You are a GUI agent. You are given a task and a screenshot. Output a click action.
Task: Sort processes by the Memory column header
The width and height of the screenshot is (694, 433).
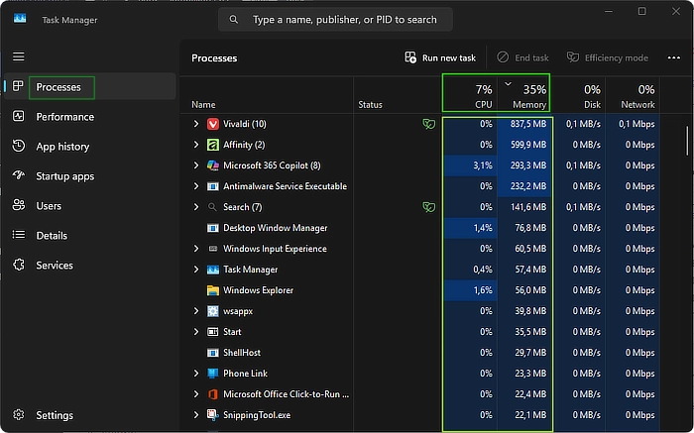tap(524, 95)
